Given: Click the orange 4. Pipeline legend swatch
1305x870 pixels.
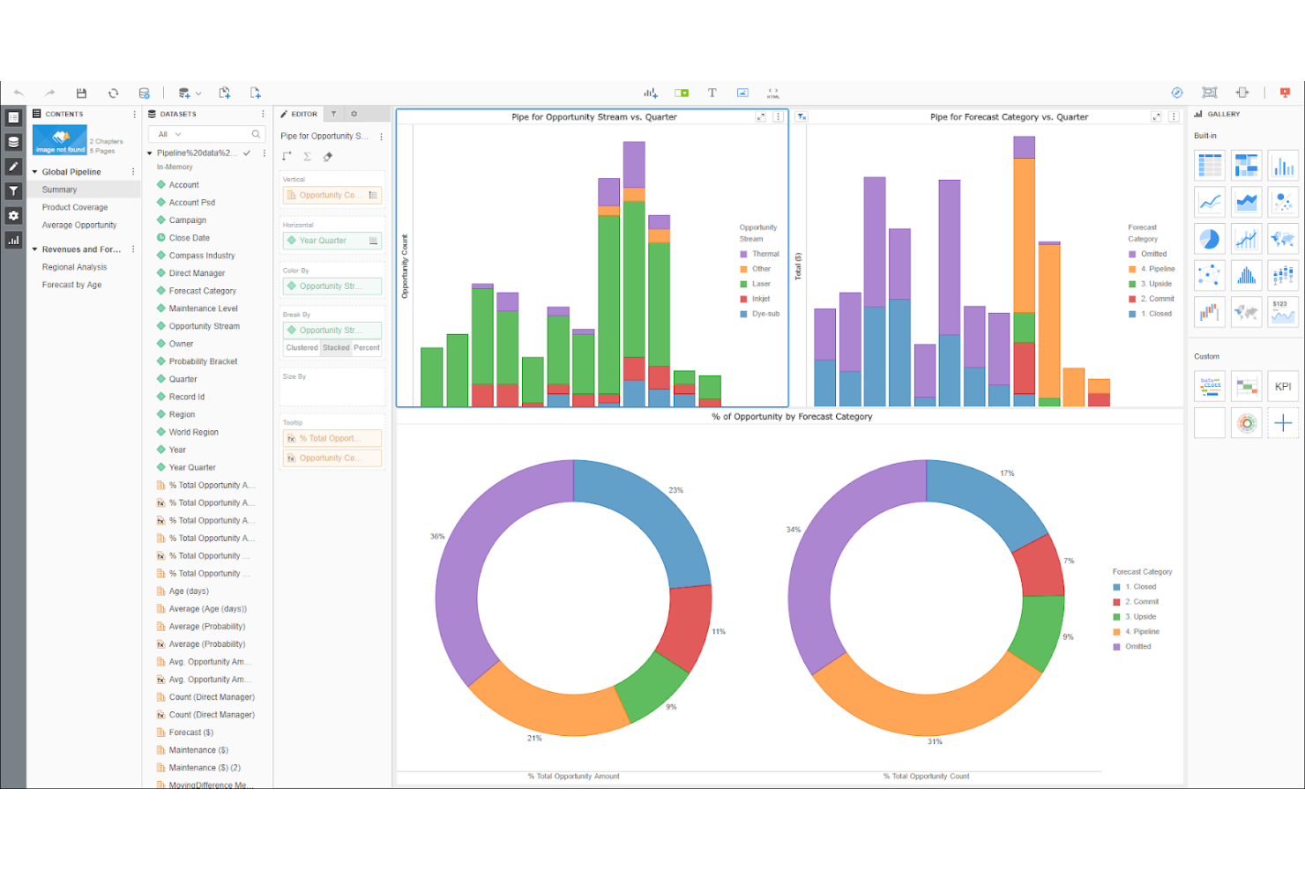Looking at the screenshot, I should (1131, 269).
